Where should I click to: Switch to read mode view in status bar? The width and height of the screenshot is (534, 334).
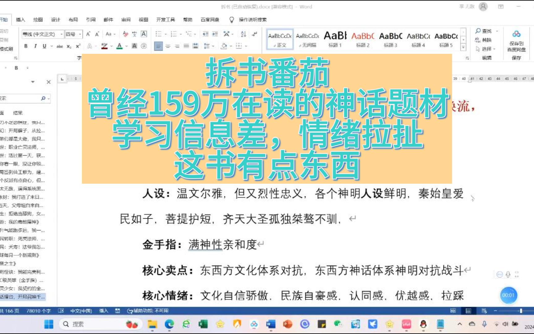click(453, 311)
